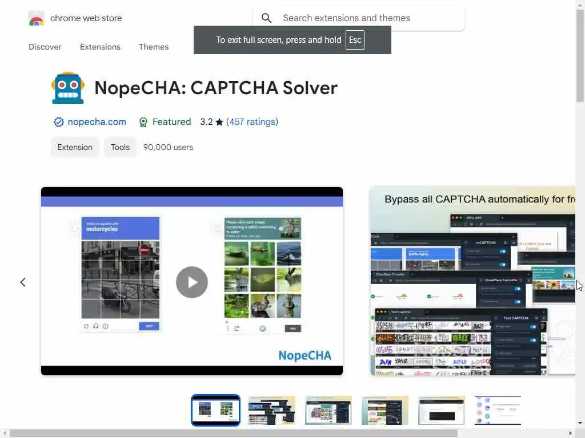
Task: Visit the nopecha.com publisher link
Action: pyautogui.click(x=97, y=122)
